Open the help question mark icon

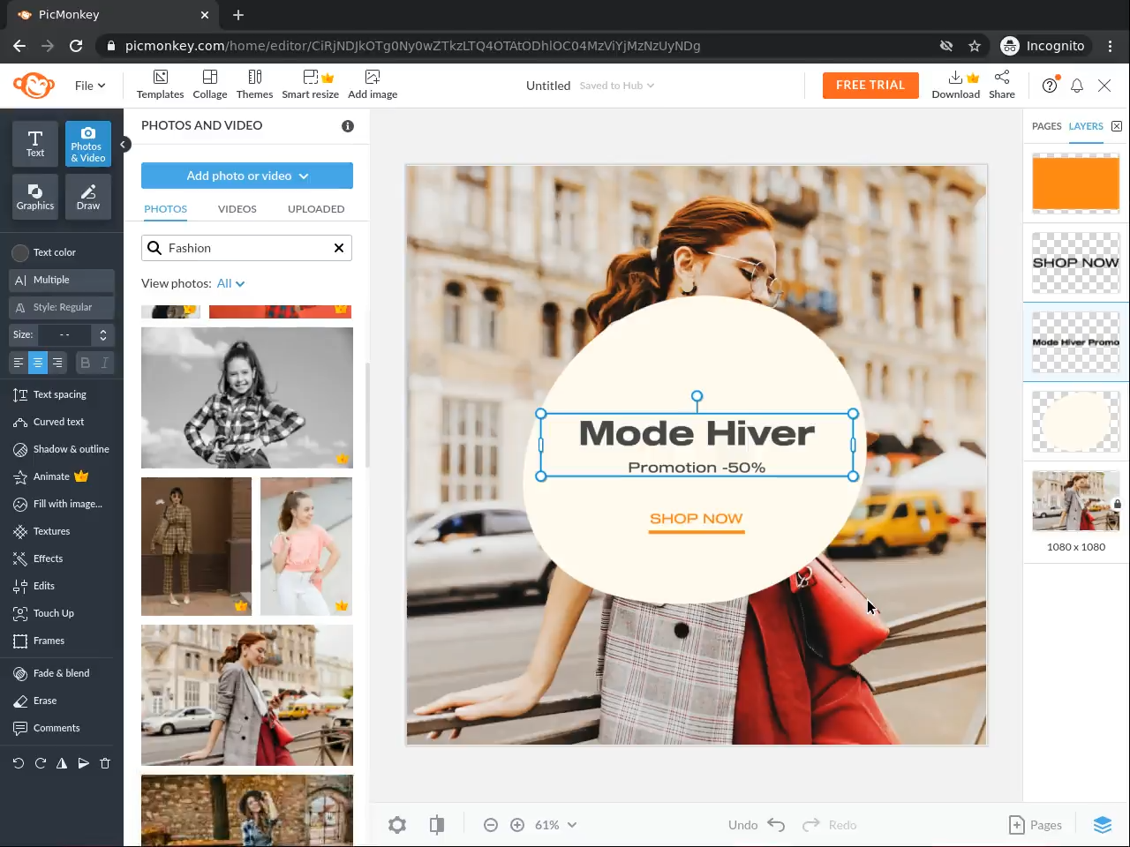(x=1050, y=86)
